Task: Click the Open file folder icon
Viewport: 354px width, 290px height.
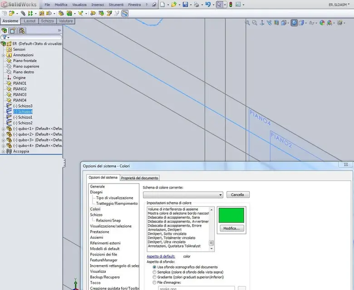Action: [x=174, y=5]
